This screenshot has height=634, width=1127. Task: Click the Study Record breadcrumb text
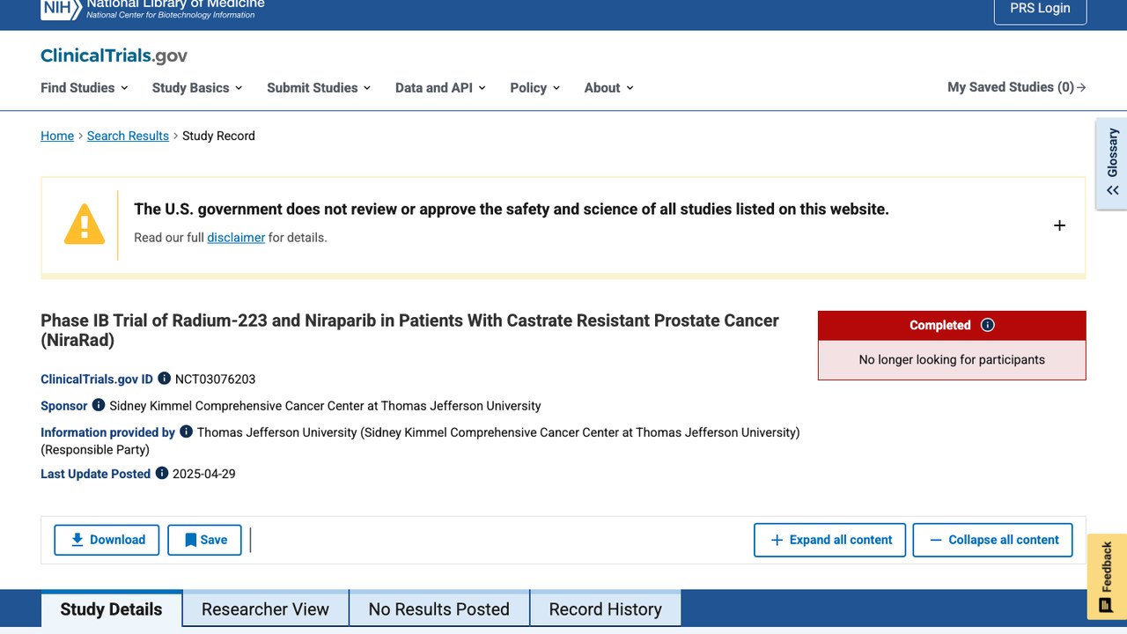(x=218, y=136)
